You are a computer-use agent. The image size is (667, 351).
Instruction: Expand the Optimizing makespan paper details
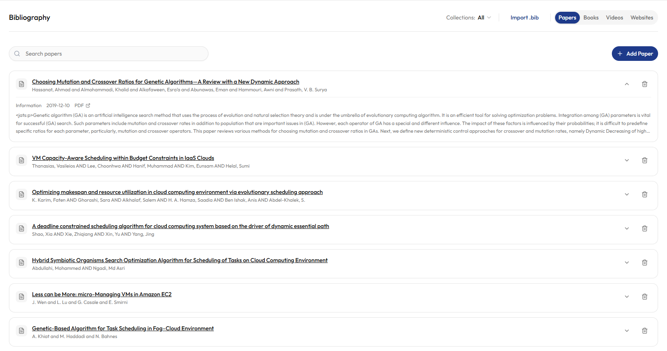(x=626, y=194)
